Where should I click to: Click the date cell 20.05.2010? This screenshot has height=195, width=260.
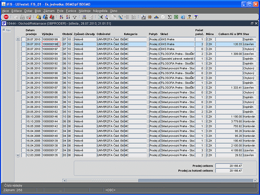(x=34, y=111)
